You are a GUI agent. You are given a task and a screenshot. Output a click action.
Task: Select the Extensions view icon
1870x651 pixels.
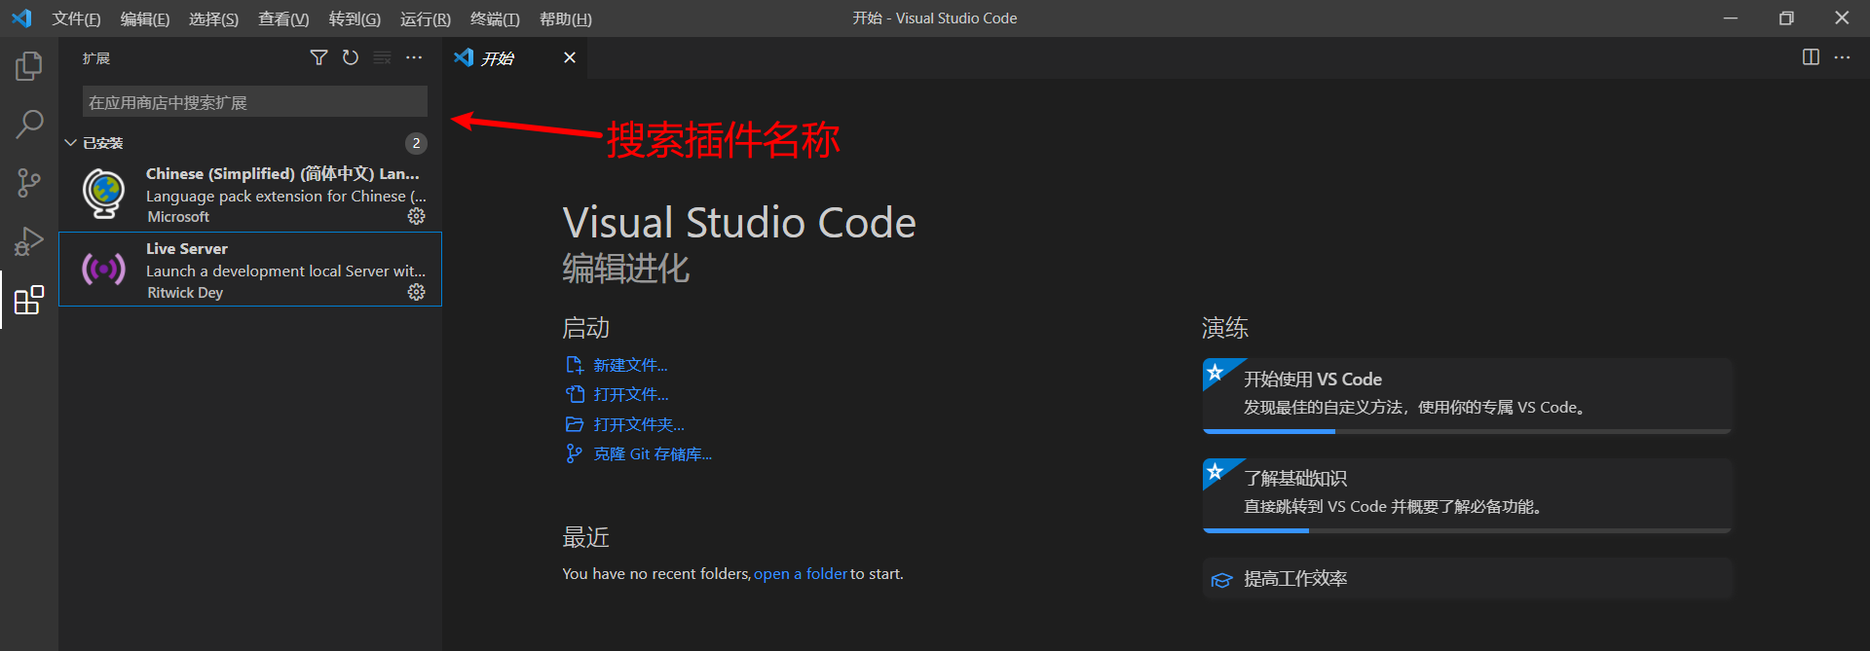(x=29, y=300)
